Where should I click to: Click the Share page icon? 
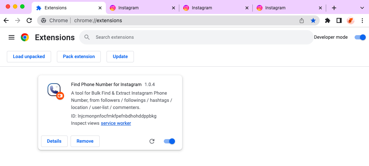[302, 20]
